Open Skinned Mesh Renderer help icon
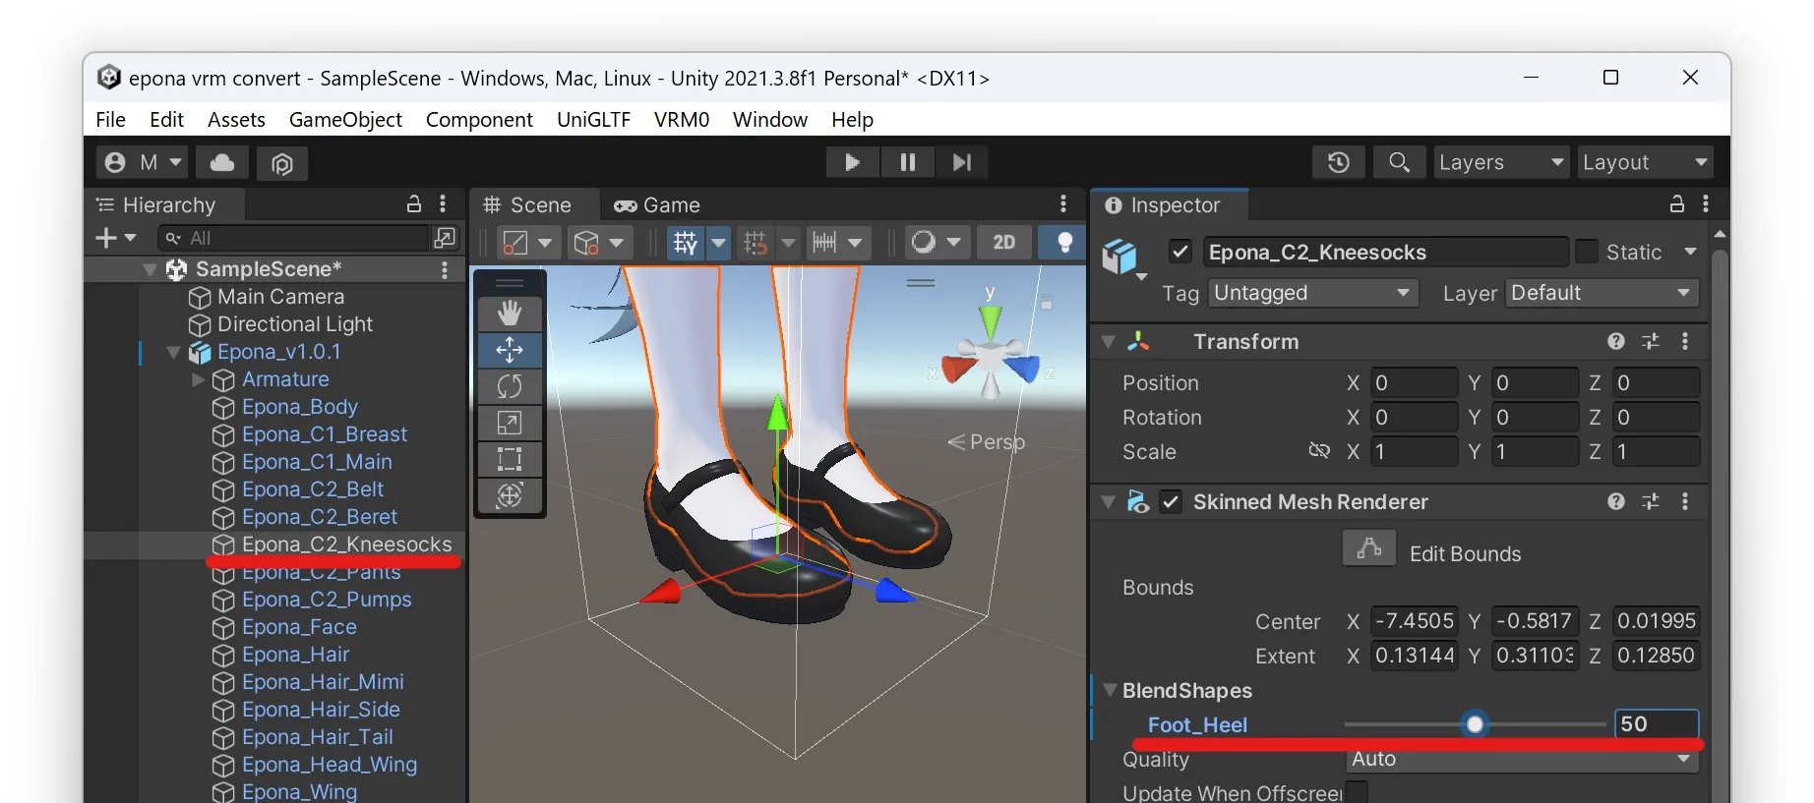The height and width of the screenshot is (803, 1814). (1616, 501)
